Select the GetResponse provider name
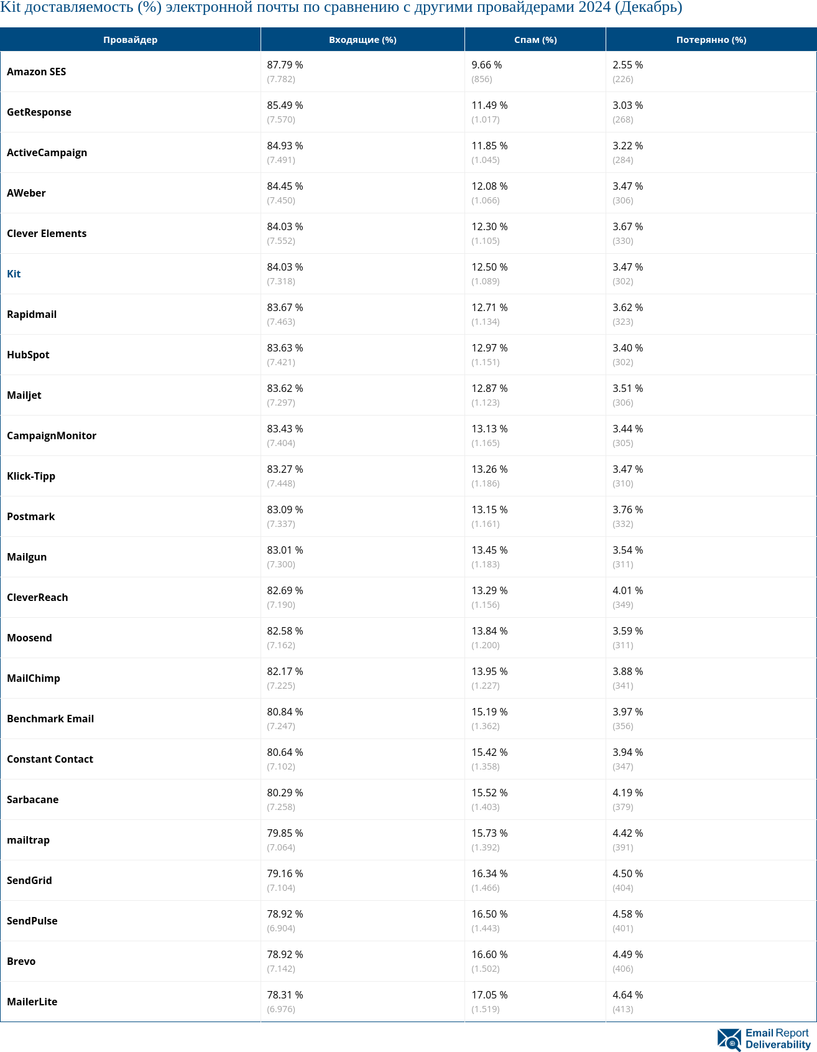817x1052 pixels. pyautogui.click(x=39, y=112)
